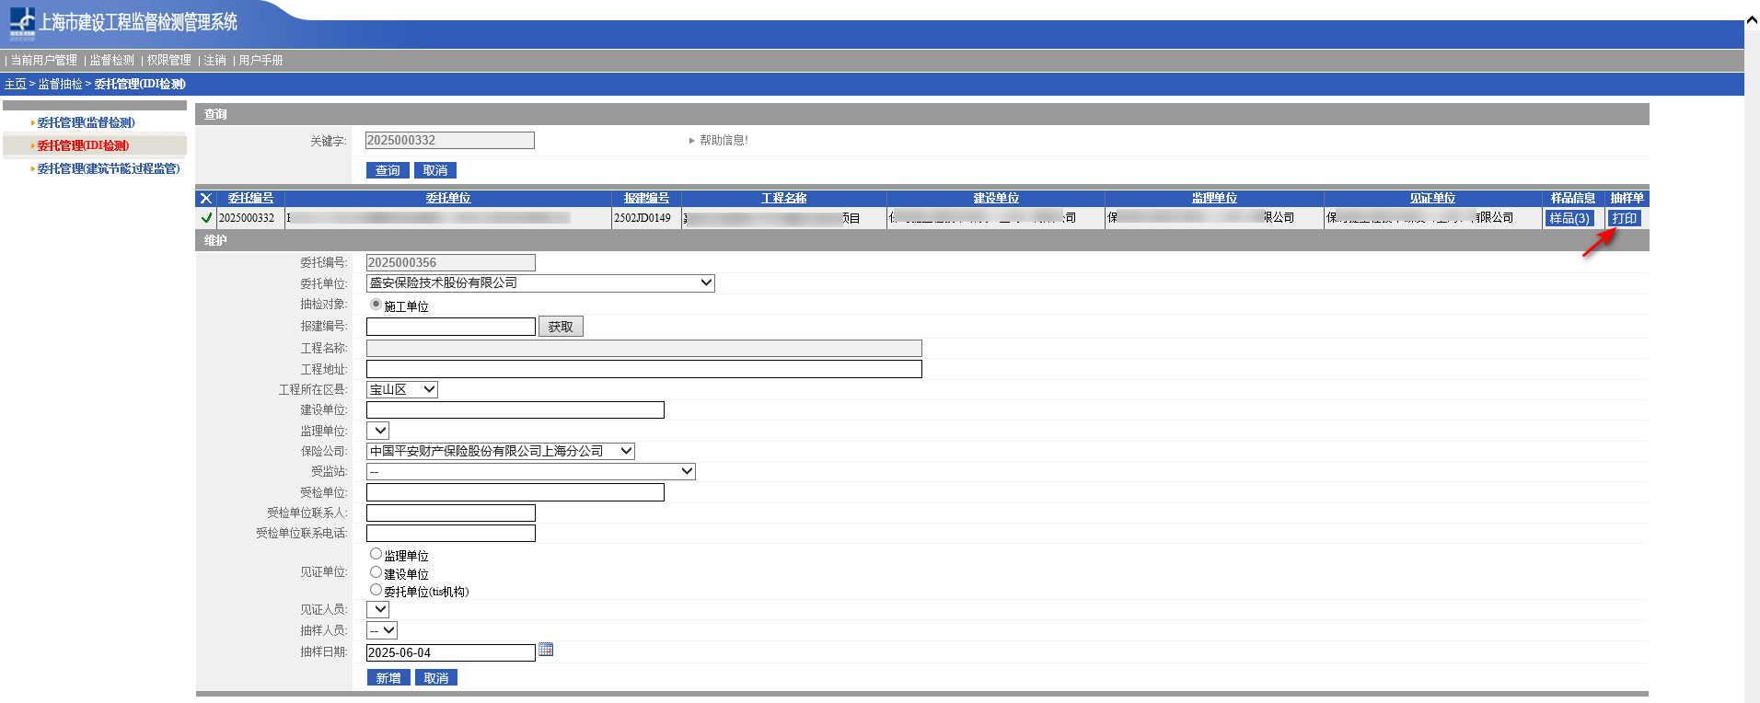The image size is (1760, 703).
Task: Click the calendar icon beside sampling date
Action: tap(546, 650)
